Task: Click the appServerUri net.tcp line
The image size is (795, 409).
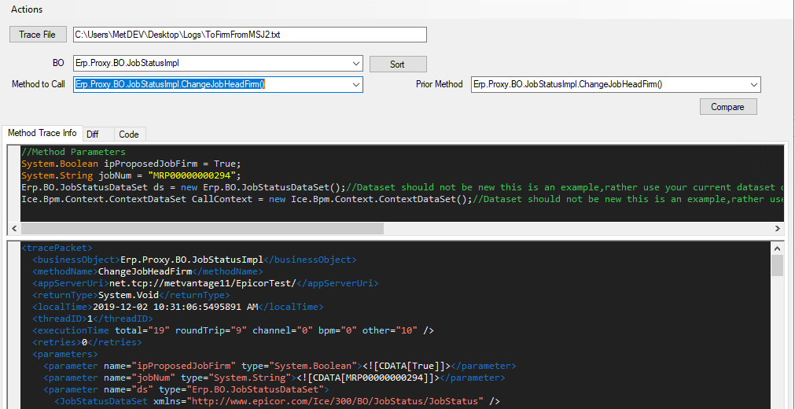Action: (x=205, y=283)
